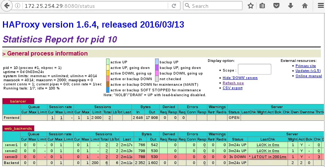Click the 'not checked' grey swatch
The width and height of the screenshot is (325, 167).
pyautogui.click(x=157, y=79)
